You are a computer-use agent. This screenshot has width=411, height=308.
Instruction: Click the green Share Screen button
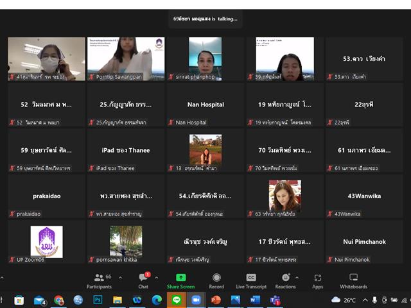tap(180, 281)
